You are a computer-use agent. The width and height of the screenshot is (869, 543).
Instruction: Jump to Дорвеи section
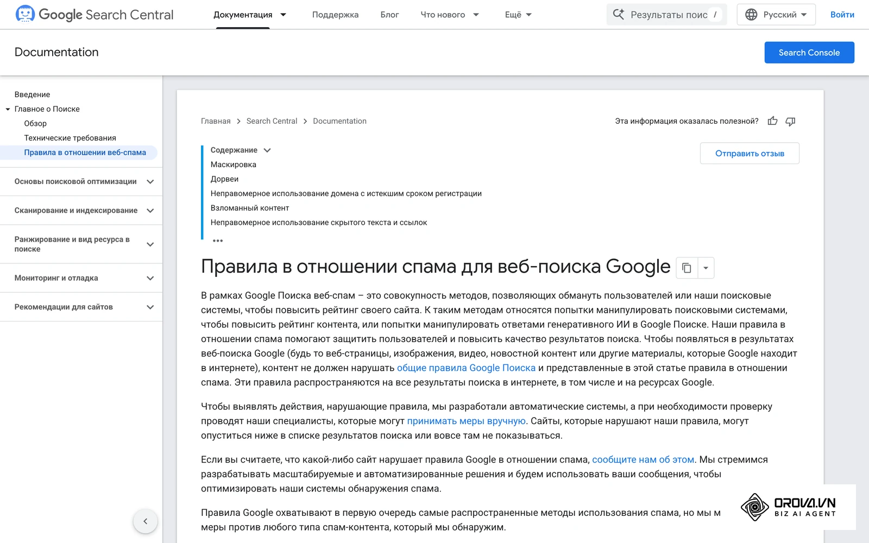coord(224,179)
